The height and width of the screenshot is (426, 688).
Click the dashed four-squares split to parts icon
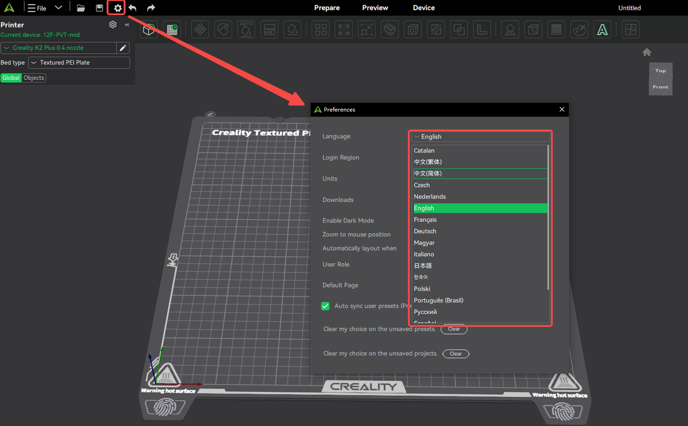click(344, 30)
